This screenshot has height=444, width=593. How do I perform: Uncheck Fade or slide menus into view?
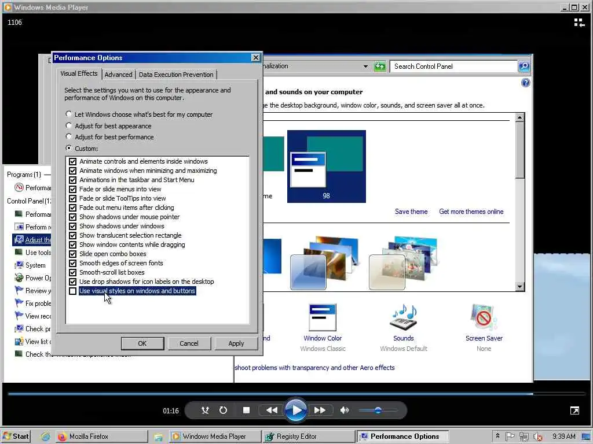point(72,189)
